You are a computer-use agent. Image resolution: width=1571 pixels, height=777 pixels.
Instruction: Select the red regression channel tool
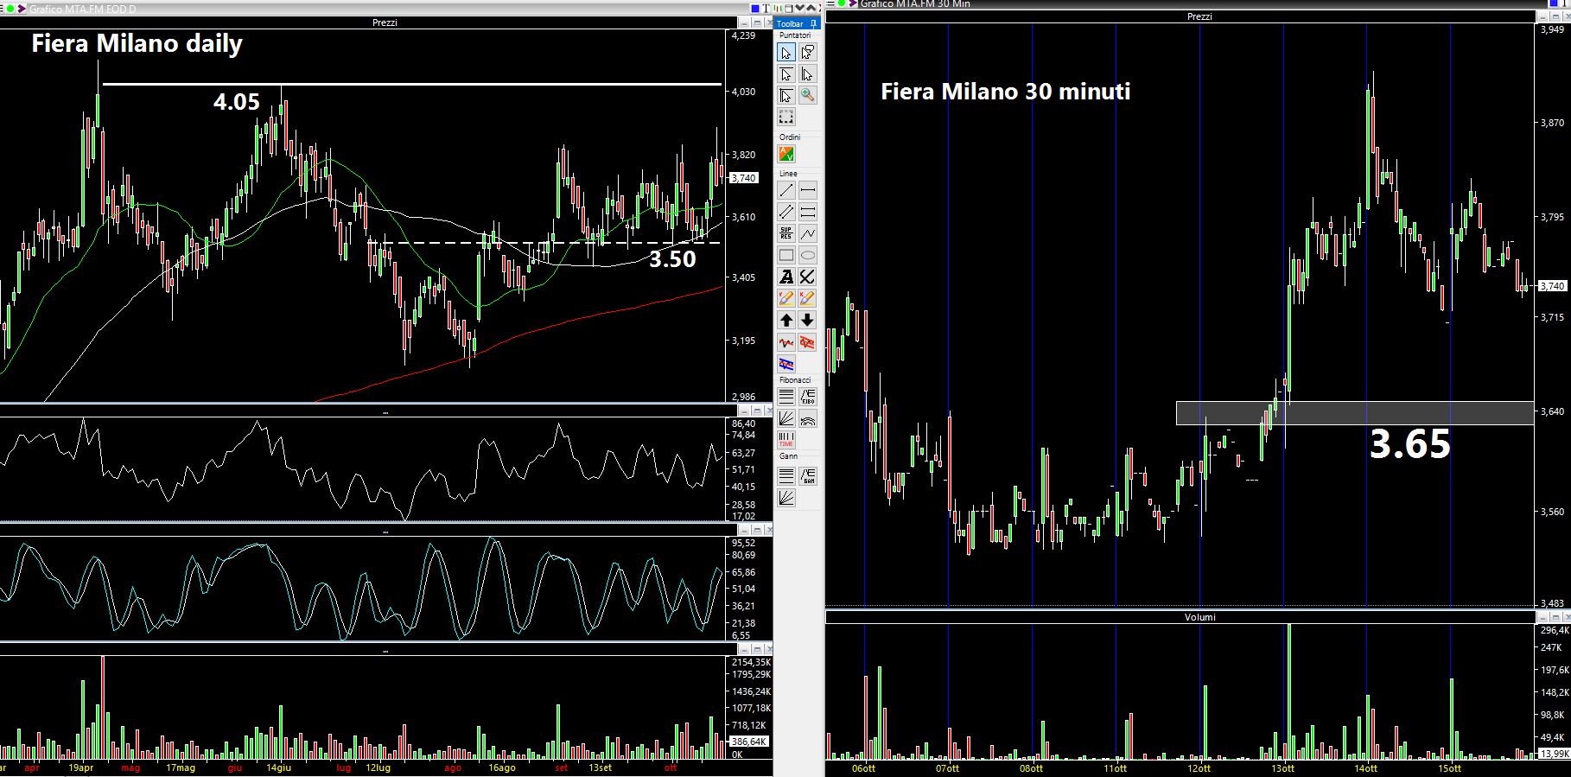pyautogui.click(x=807, y=343)
